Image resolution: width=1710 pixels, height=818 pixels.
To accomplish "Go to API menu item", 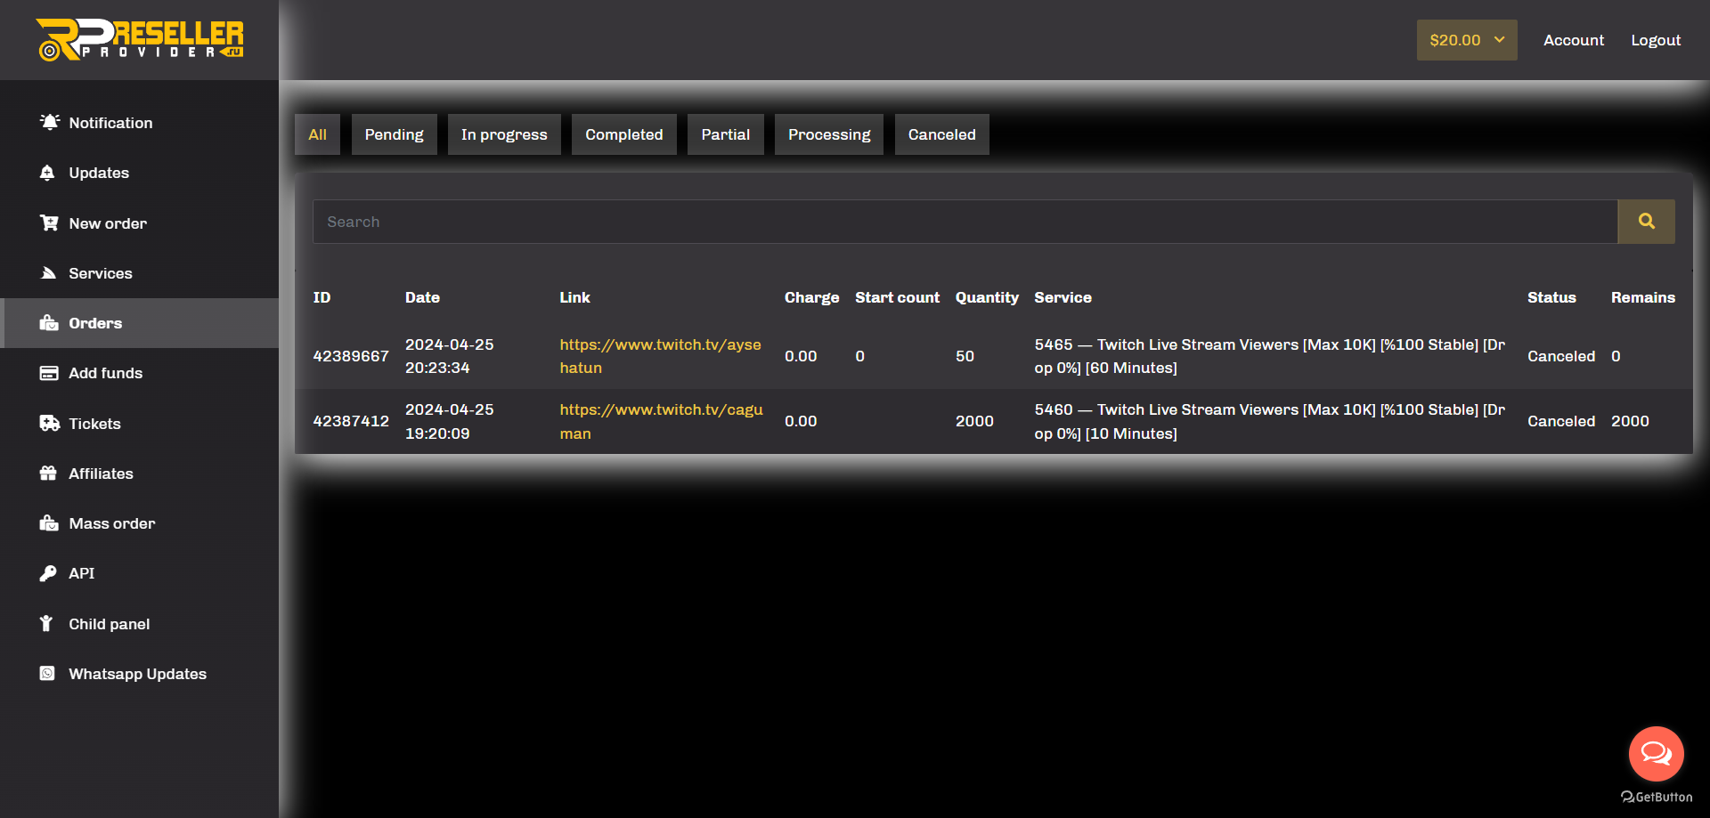I will (140, 573).
